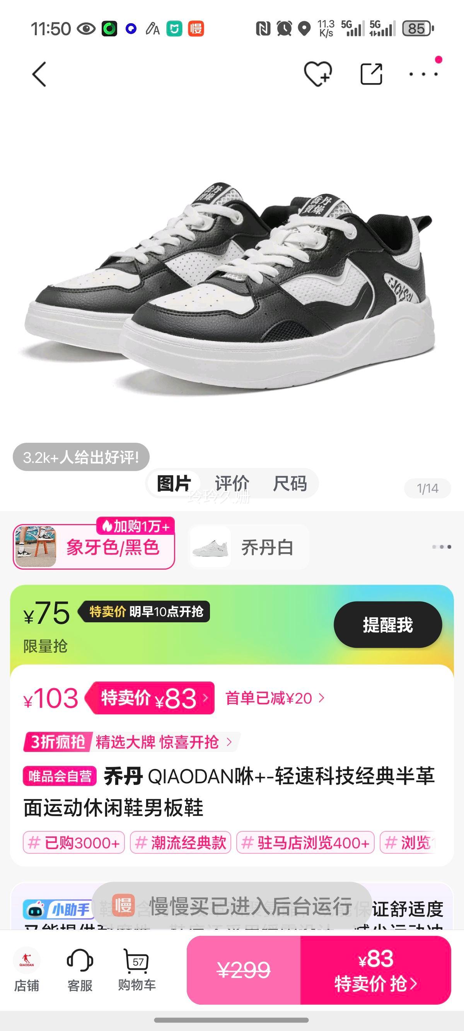Open the 店铺 store icon
This screenshot has width=464, height=1031.
(x=27, y=974)
